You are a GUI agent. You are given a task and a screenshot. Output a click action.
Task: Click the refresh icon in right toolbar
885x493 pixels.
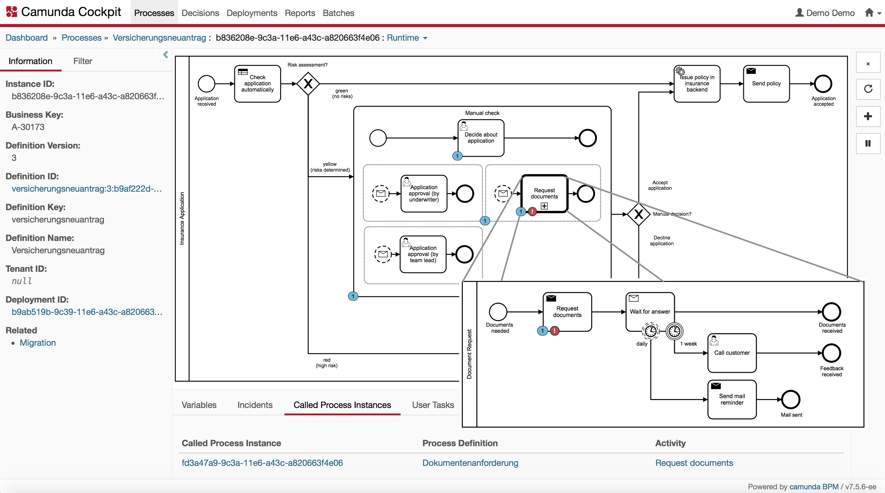868,89
